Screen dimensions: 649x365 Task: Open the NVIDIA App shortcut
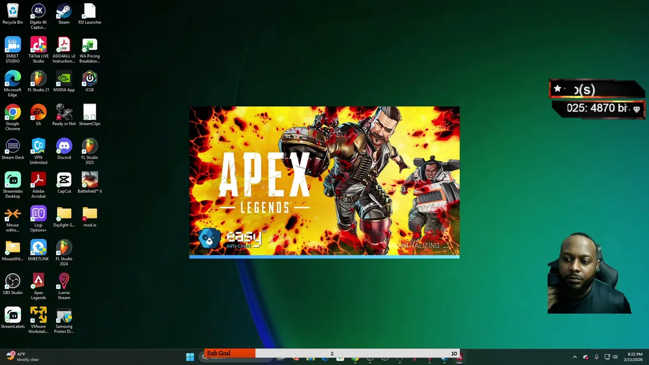(x=64, y=82)
